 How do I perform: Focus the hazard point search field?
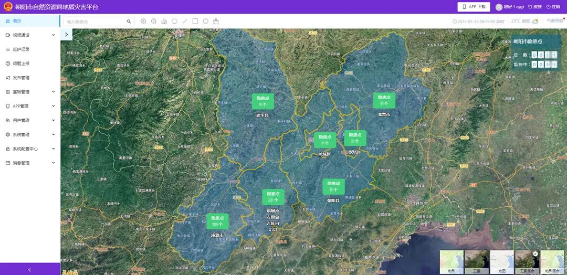point(99,22)
